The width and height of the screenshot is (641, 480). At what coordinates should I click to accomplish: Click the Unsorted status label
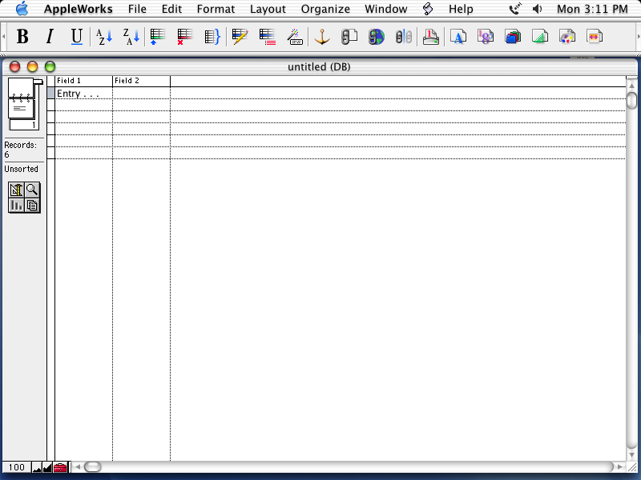(22, 169)
